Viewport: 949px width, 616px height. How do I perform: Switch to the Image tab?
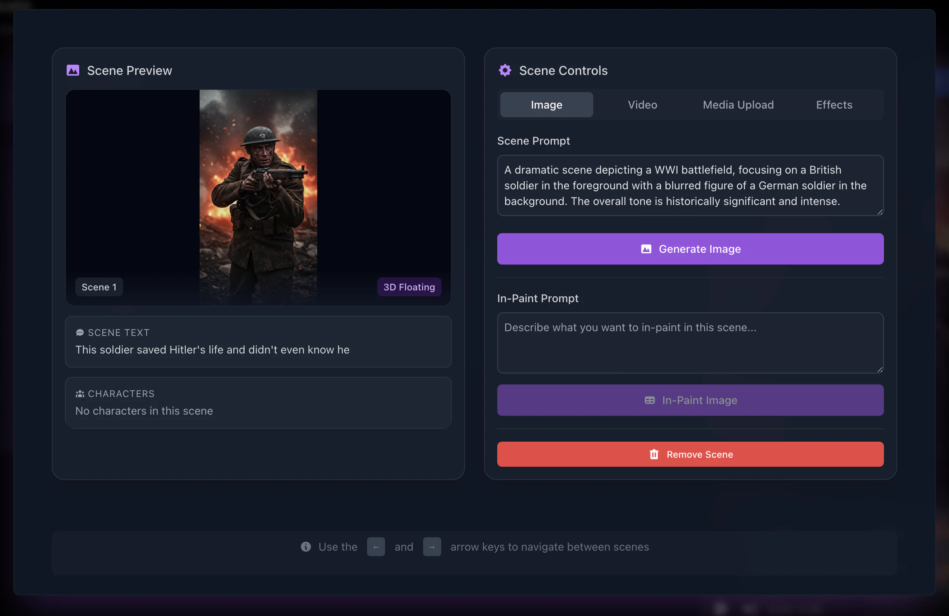[546, 104]
